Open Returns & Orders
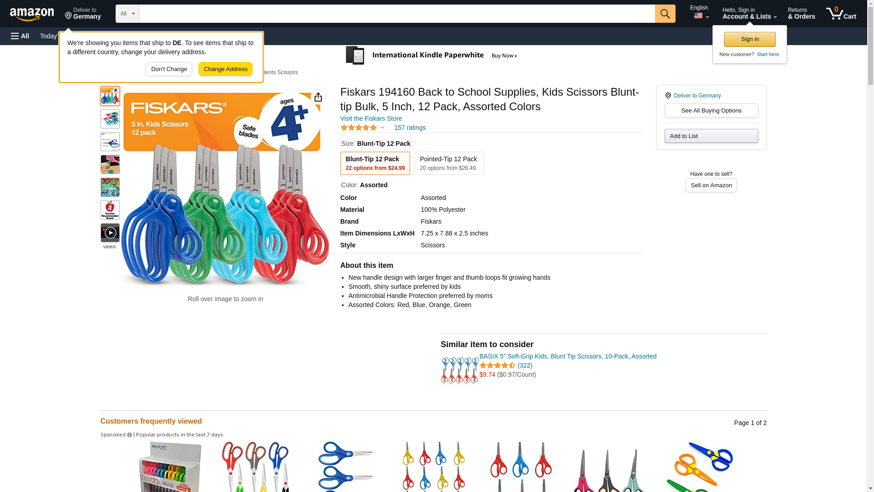This screenshot has width=874, height=492. 801,14
